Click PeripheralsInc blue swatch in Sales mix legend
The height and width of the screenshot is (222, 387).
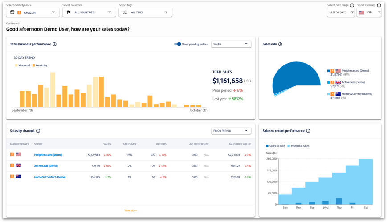click(x=329, y=71)
